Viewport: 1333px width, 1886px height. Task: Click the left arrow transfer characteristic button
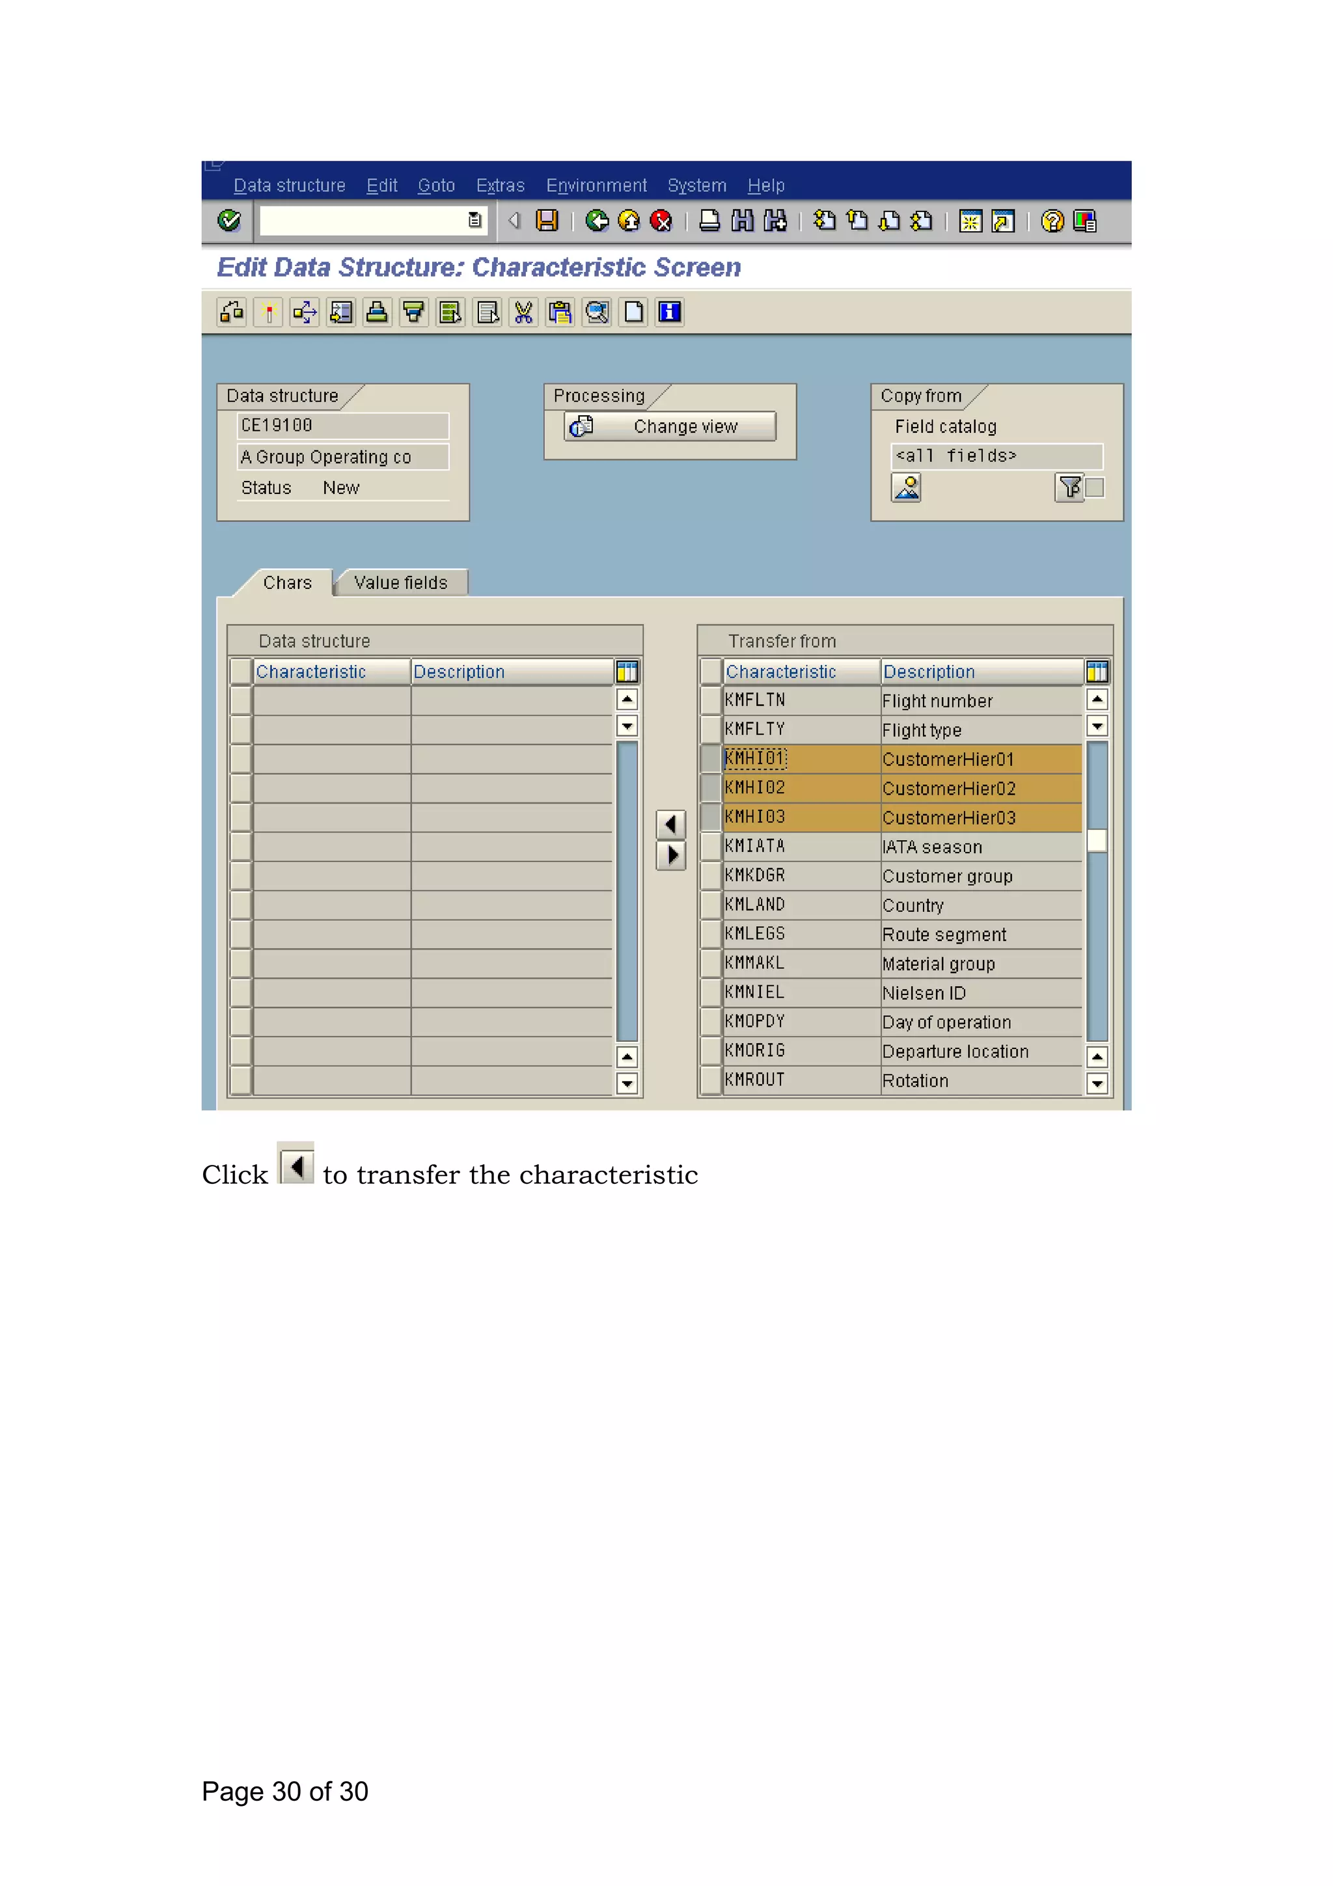click(671, 824)
